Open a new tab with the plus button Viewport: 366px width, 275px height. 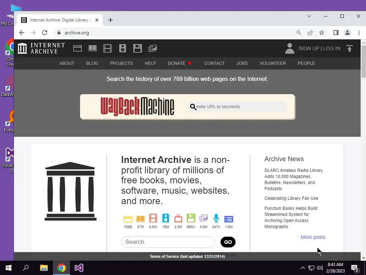[110, 20]
